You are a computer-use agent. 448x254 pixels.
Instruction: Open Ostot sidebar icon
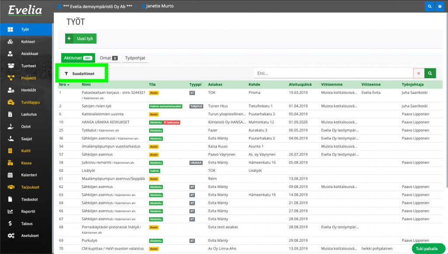click(x=10, y=126)
